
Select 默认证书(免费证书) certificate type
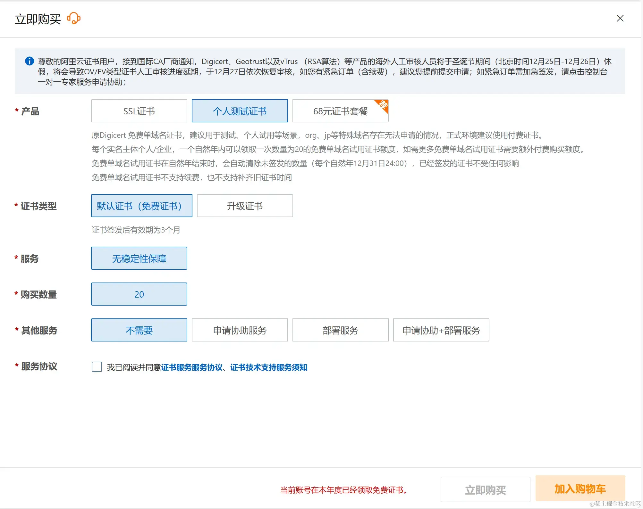(141, 206)
